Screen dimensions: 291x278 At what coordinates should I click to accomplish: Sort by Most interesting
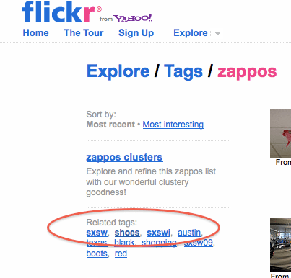(173, 125)
